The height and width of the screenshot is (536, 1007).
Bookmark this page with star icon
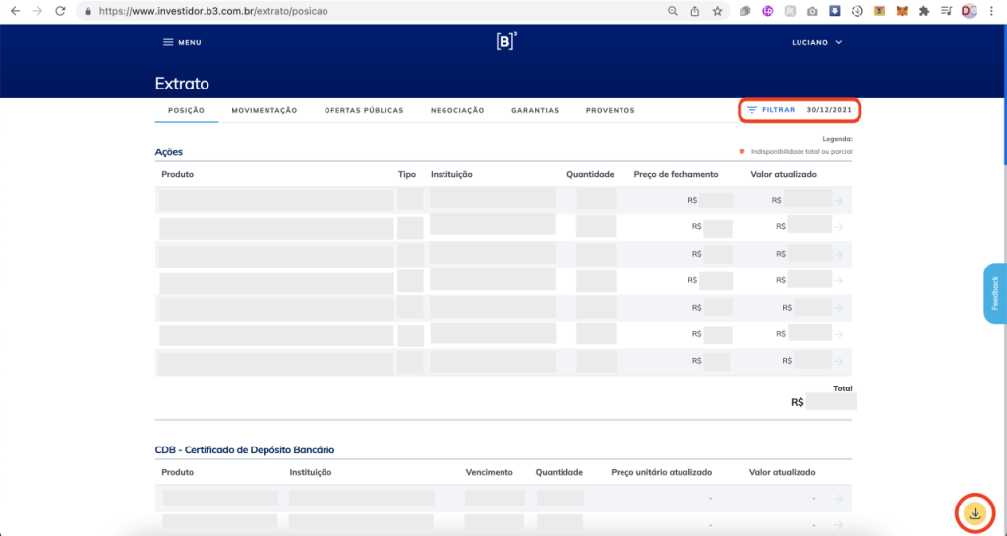pyautogui.click(x=717, y=11)
